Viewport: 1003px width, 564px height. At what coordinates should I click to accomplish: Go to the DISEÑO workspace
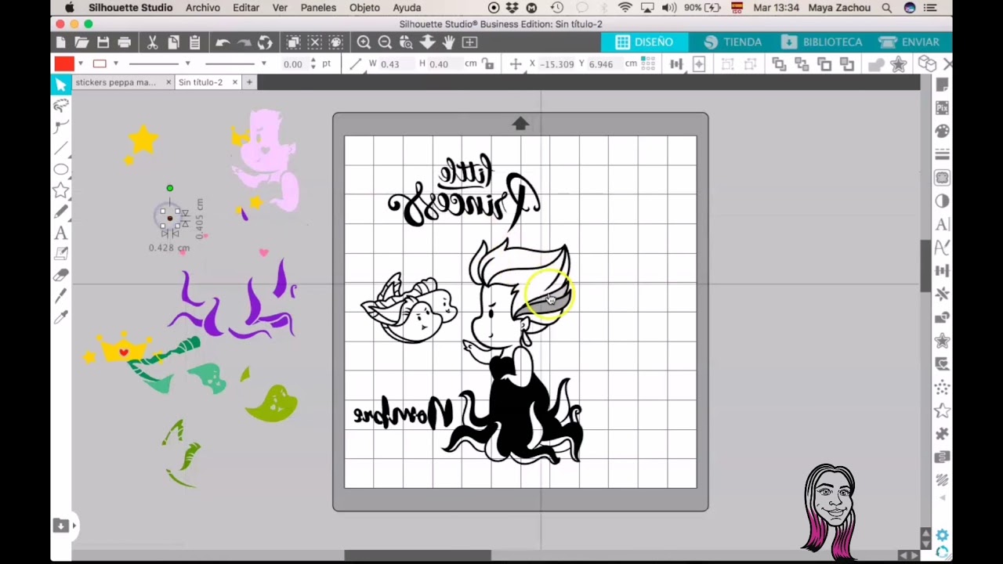click(644, 42)
